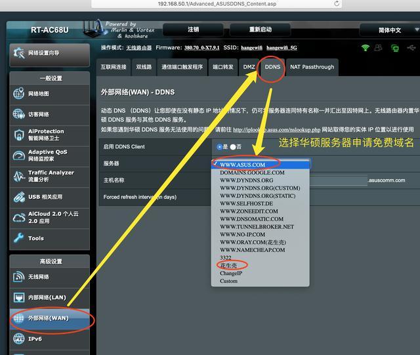Choose WWW.TUNNELBROKER.NET option

pyautogui.click(x=261, y=226)
